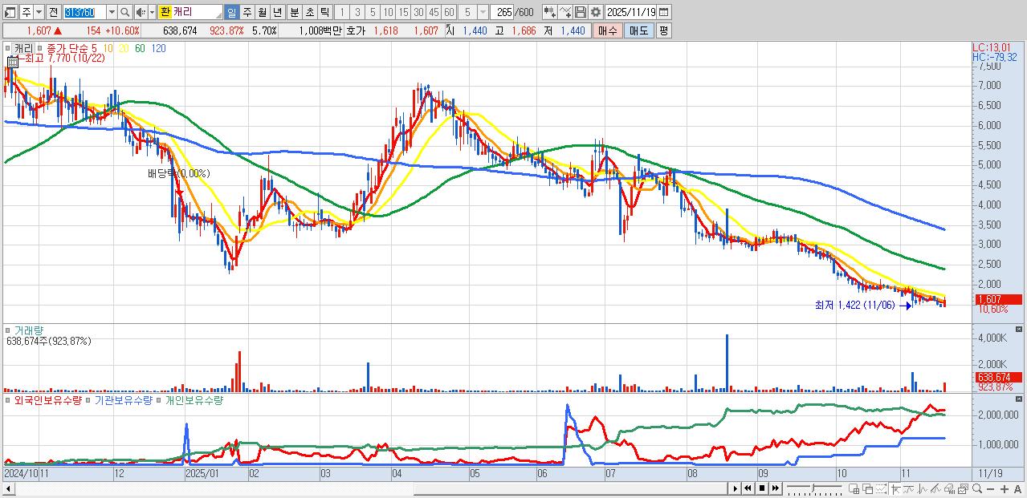Click the play button in bottom controls
This screenshot has width=1027, height=498.
736,488
